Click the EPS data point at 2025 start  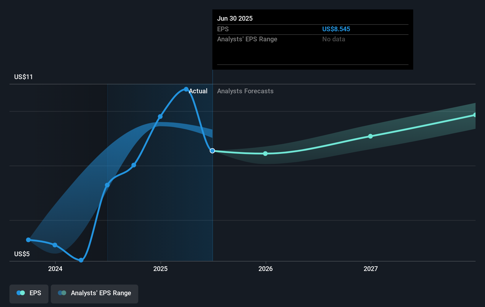click(x=160, y=117)
